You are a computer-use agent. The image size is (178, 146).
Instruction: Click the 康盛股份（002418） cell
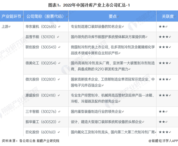tap(46, 99)
